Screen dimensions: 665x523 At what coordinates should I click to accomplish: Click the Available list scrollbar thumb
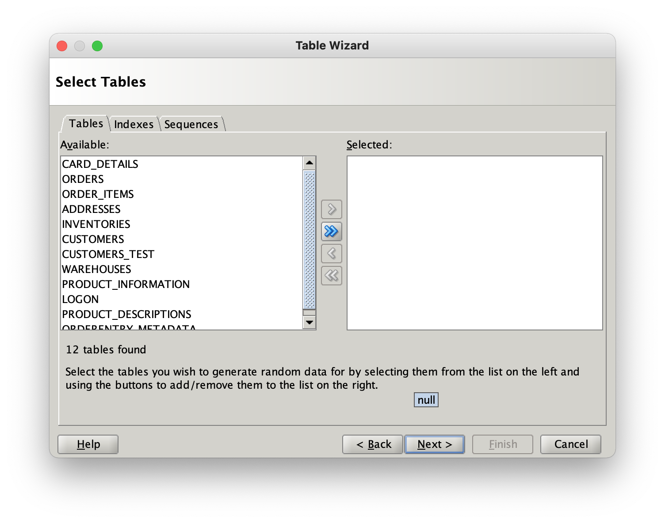(x=309, y=240)
